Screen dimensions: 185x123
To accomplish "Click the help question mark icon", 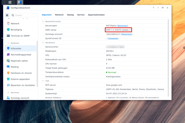I will click(153, 8).
